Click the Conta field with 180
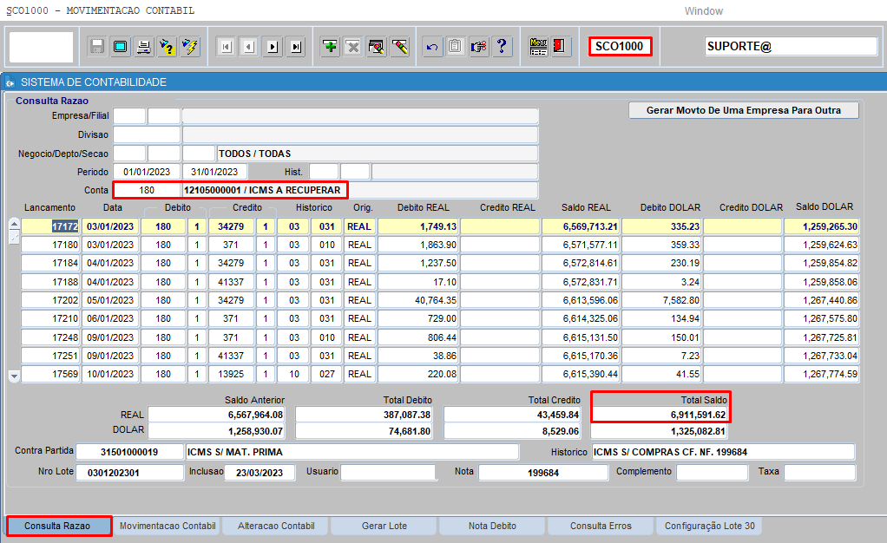The image size is (887, 543). click(147, 190)
